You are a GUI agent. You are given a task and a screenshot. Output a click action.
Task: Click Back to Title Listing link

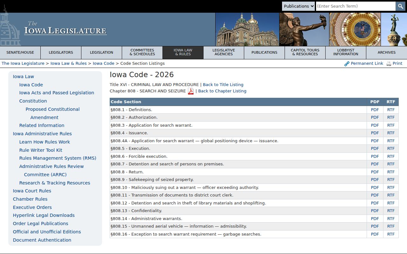pos(223,85)
